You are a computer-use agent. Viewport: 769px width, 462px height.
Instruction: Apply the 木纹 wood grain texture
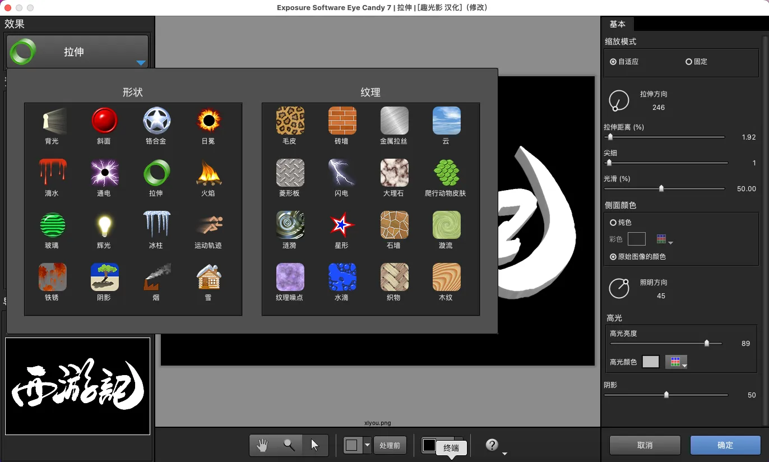(446, 277)
